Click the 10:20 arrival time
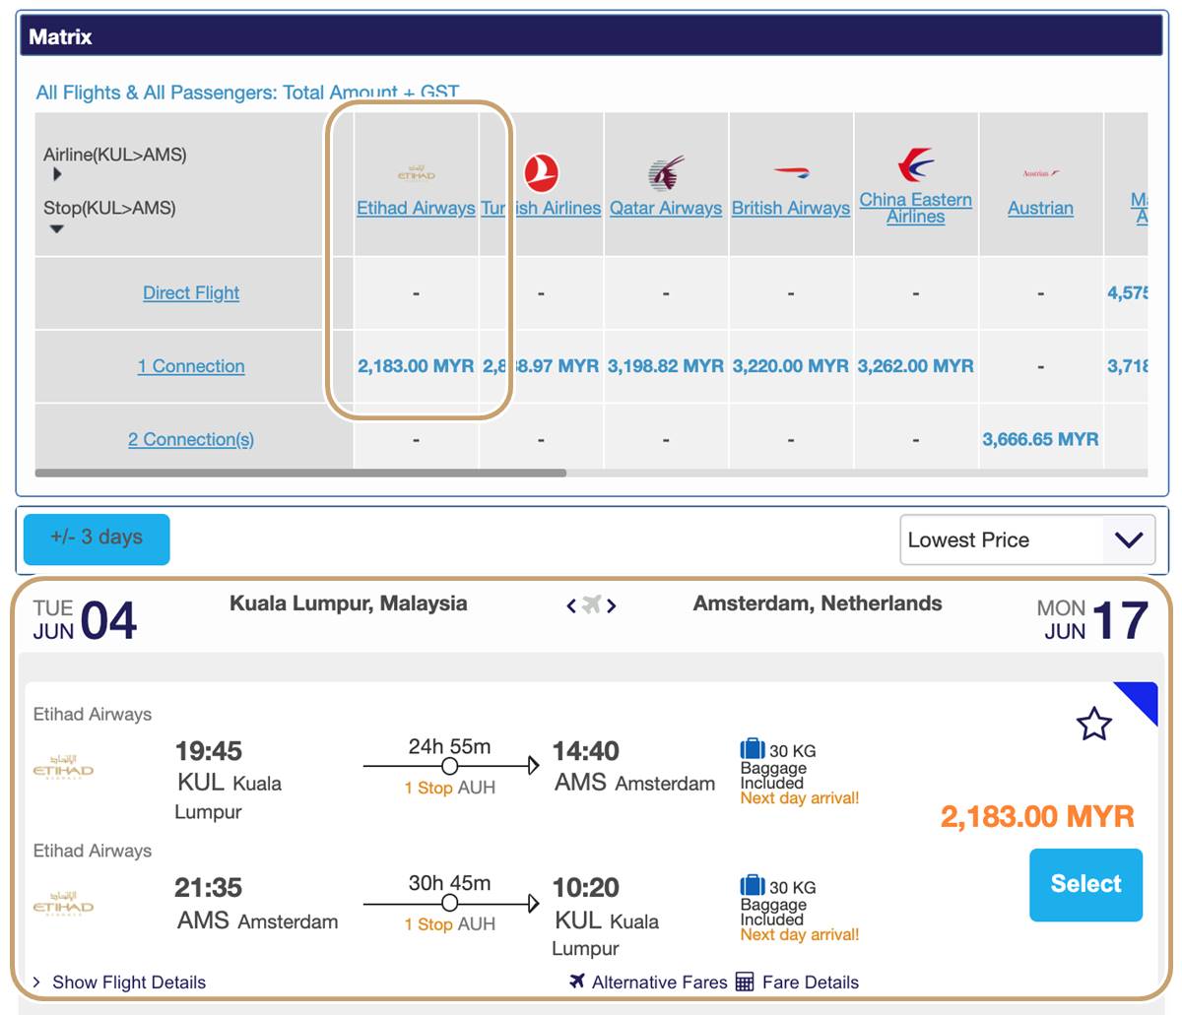Image resolution: width=1182 pixels, height=1015 pixels. pos(586,888)
